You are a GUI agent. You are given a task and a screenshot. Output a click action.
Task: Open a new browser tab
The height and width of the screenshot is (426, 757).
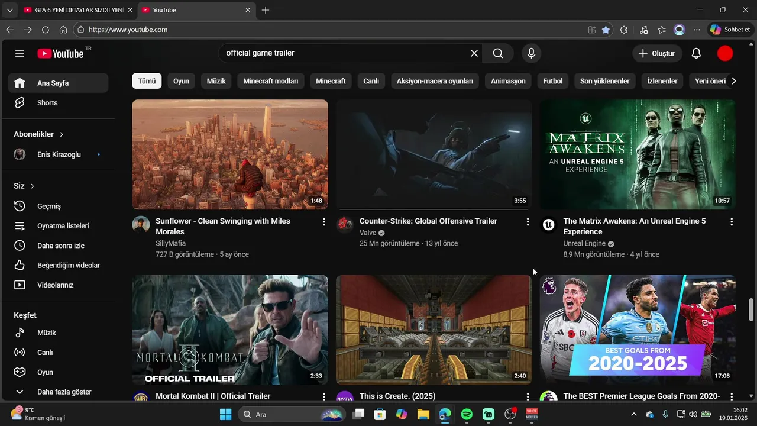[266, 10]
